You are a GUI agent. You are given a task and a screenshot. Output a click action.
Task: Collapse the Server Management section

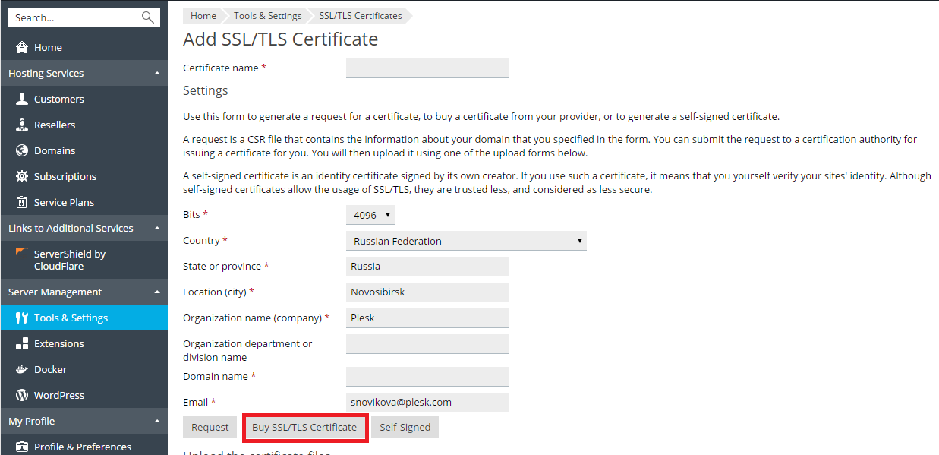pyautogui.click(x=156, y=292)
